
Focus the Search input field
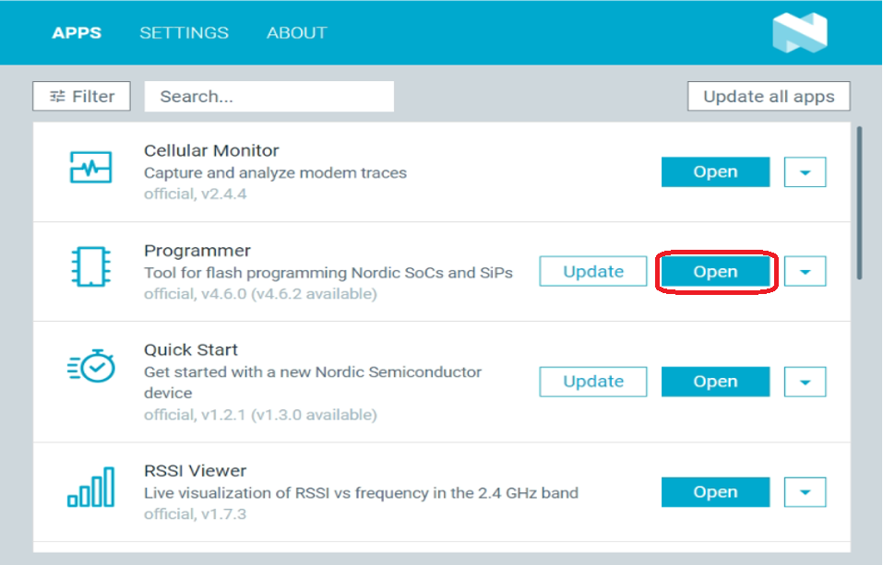(x=268, y=96)
